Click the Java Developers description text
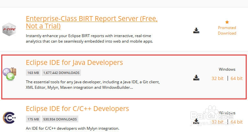The height and width of the screenshot is (132, 248). [x=93, y=85]
